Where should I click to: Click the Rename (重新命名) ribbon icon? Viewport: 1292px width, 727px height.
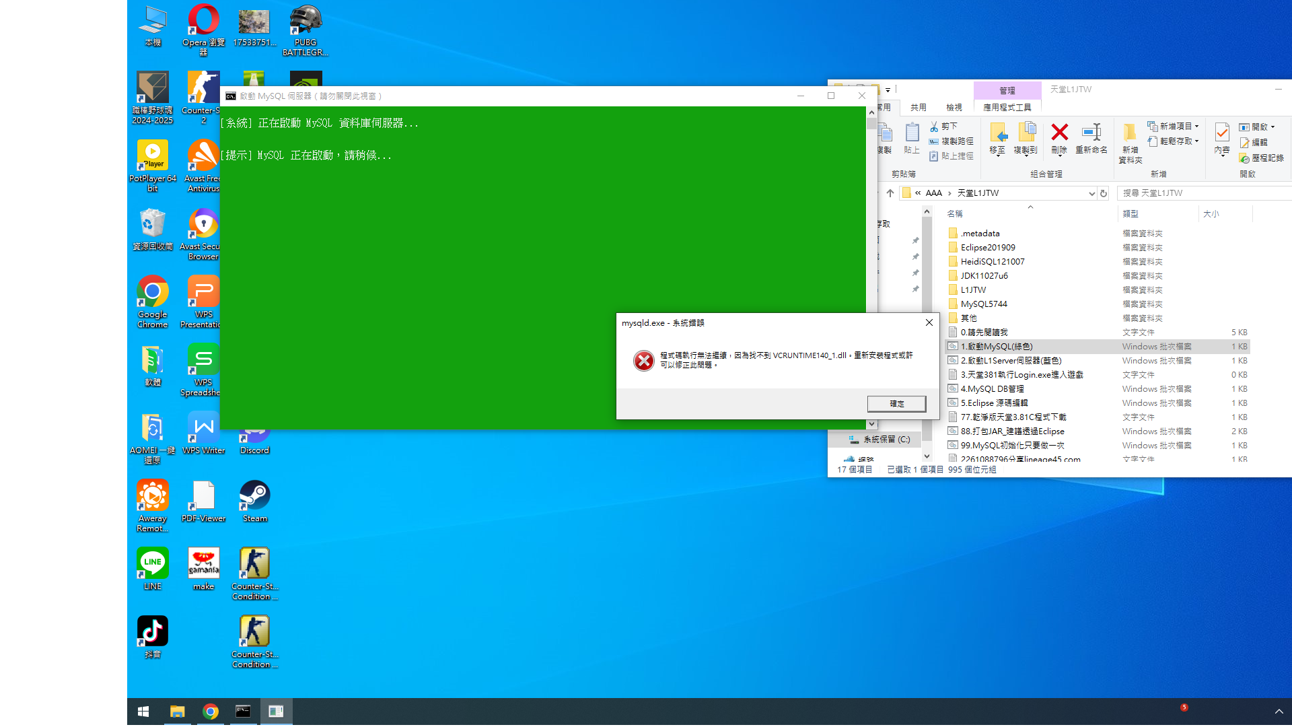pyautogui.click(x=1091, y=139)
